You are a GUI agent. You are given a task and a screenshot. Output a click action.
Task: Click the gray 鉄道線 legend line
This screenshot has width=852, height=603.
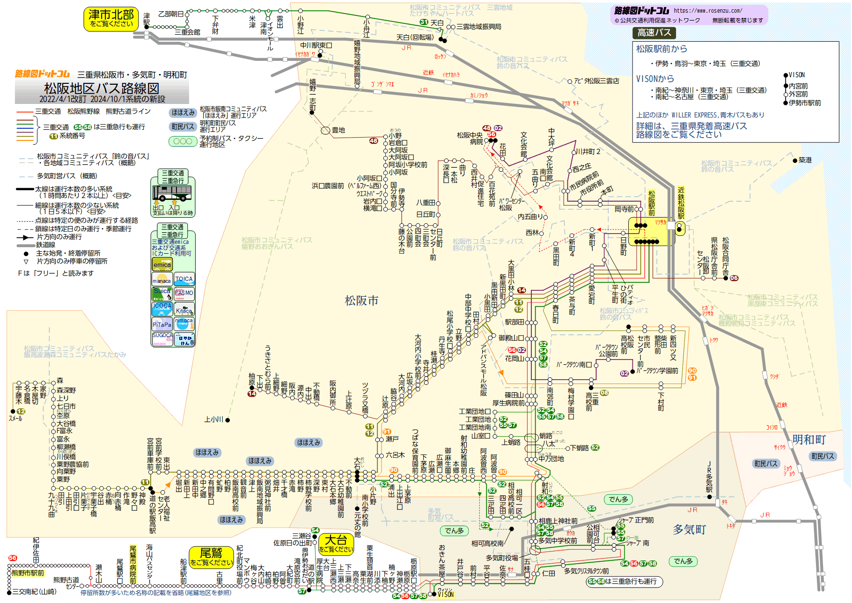(x=25, y=245)
